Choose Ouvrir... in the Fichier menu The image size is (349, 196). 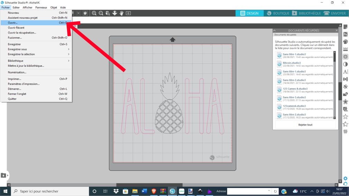[x=36, y=23]
